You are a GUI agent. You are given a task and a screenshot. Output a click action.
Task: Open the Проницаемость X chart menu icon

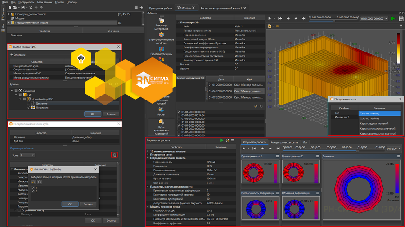(277, 156)
